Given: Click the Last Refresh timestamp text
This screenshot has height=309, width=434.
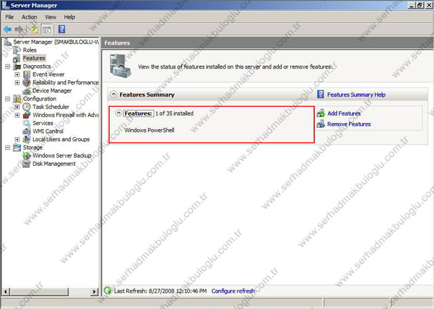Looking at the screenshot, I should 160,291.
